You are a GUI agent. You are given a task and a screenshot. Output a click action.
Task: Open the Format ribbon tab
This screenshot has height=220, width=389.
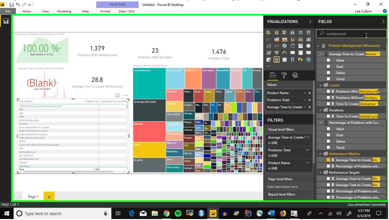105,11
